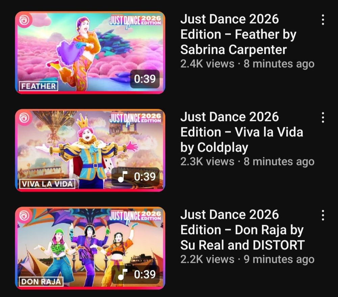Click Just Dance 2026 logo on Feather thumbnail
The width and height of the screenshot is (338, 297).
click(x=135, y=21)
